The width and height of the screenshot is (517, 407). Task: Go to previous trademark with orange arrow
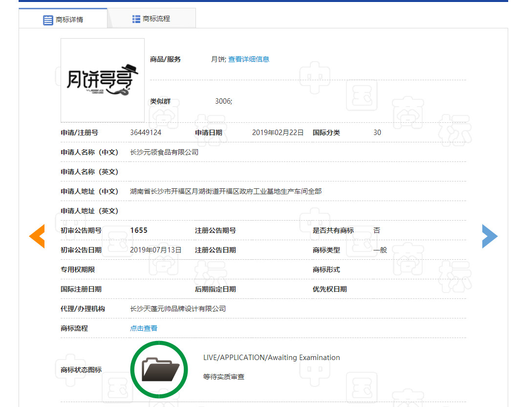tap(37, 236)
